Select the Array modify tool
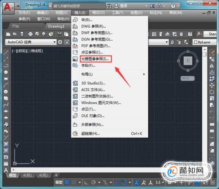 pyautogui.click(x=212, y=79)
